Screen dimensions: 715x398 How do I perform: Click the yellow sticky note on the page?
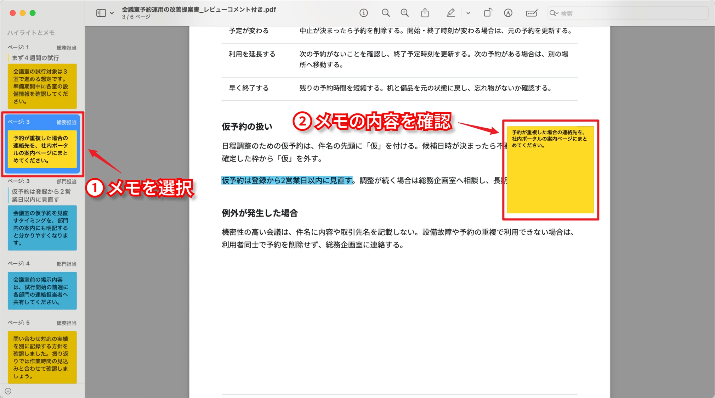[x=550, y=170]
